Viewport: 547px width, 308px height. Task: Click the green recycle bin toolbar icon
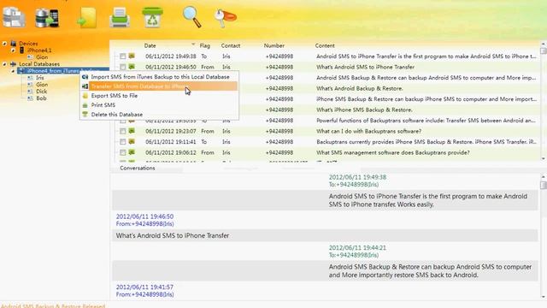coord(152,17)
